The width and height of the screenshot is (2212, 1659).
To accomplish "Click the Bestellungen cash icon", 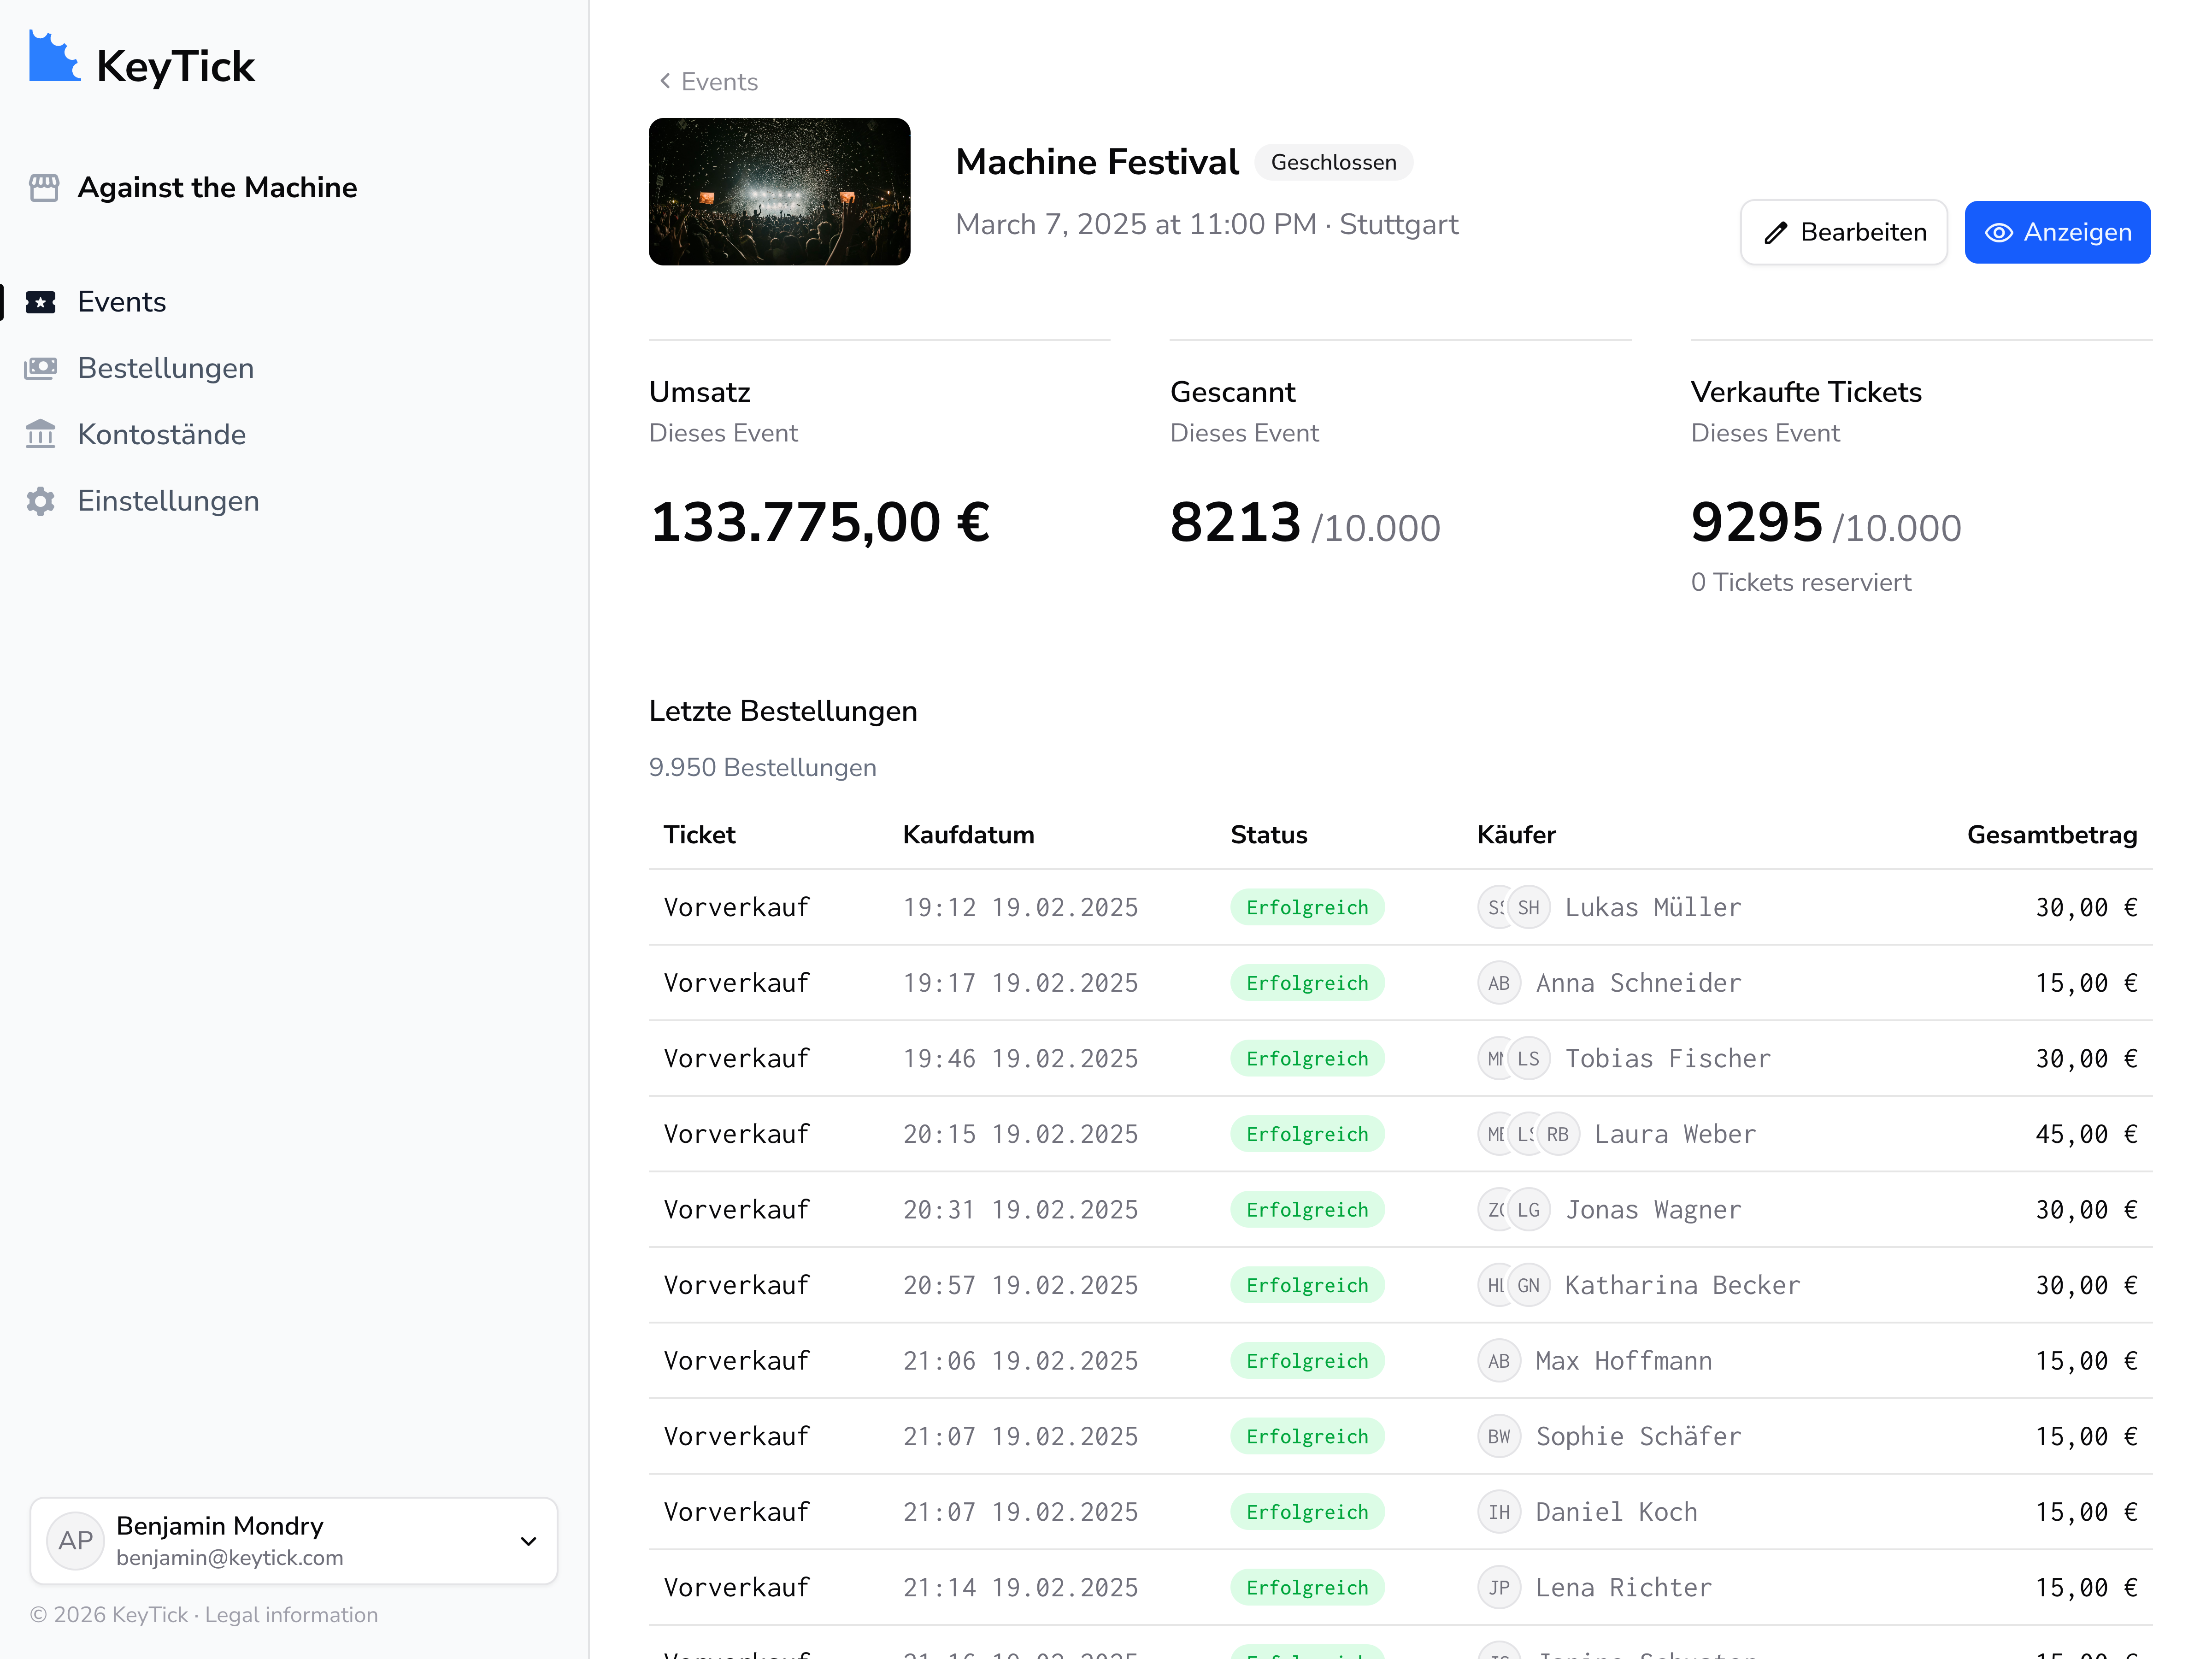I will 41,368.
